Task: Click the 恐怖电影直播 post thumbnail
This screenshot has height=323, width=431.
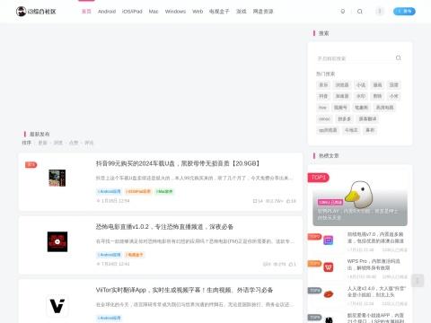Action: [57, 241]
